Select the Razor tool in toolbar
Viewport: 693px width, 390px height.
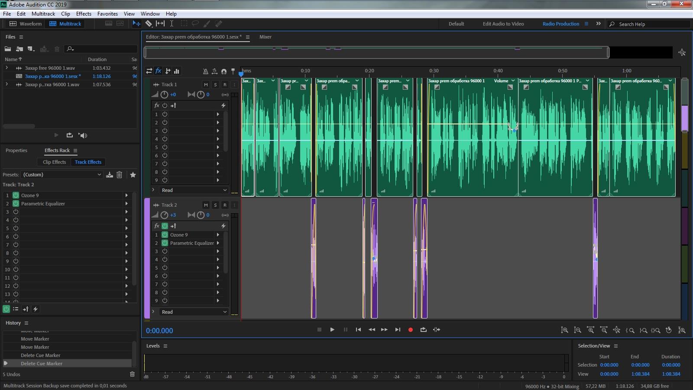pyautogui.click(x=149, y=24)
